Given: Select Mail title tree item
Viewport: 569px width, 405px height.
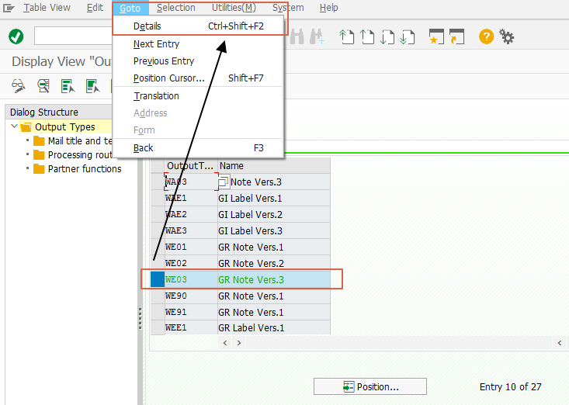Looking at the screenshot, I should (80, 140).
